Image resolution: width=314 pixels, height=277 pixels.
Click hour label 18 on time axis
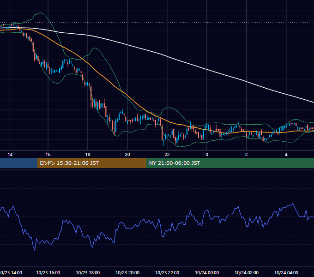coord(88,155)
